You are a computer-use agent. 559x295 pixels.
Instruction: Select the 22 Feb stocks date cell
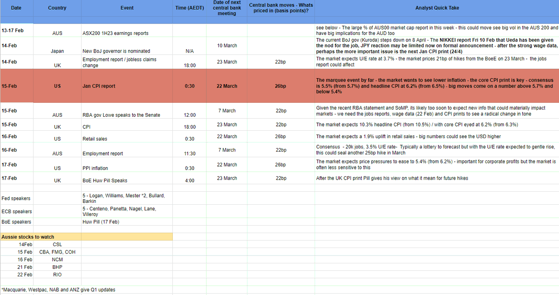[16, 275]
